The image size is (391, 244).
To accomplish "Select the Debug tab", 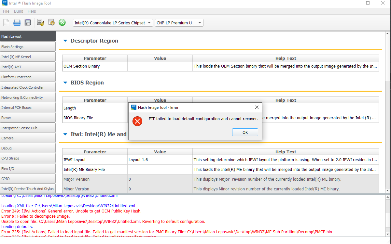I will click(x=28, y=148).
